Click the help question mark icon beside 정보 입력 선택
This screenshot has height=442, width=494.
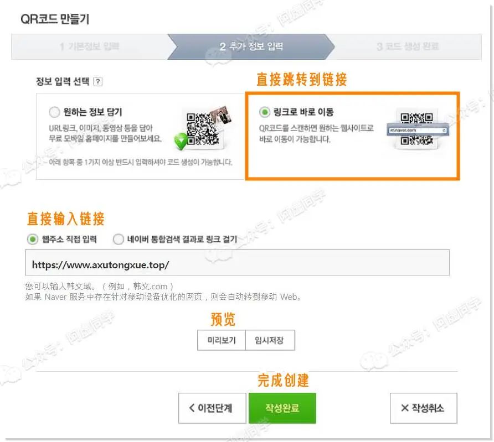[x=98, y=81]
